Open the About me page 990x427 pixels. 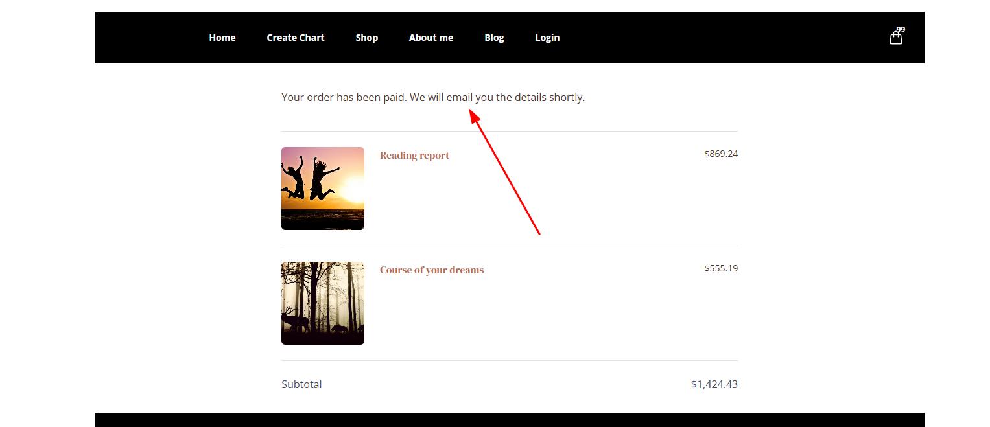pos(430,38)
